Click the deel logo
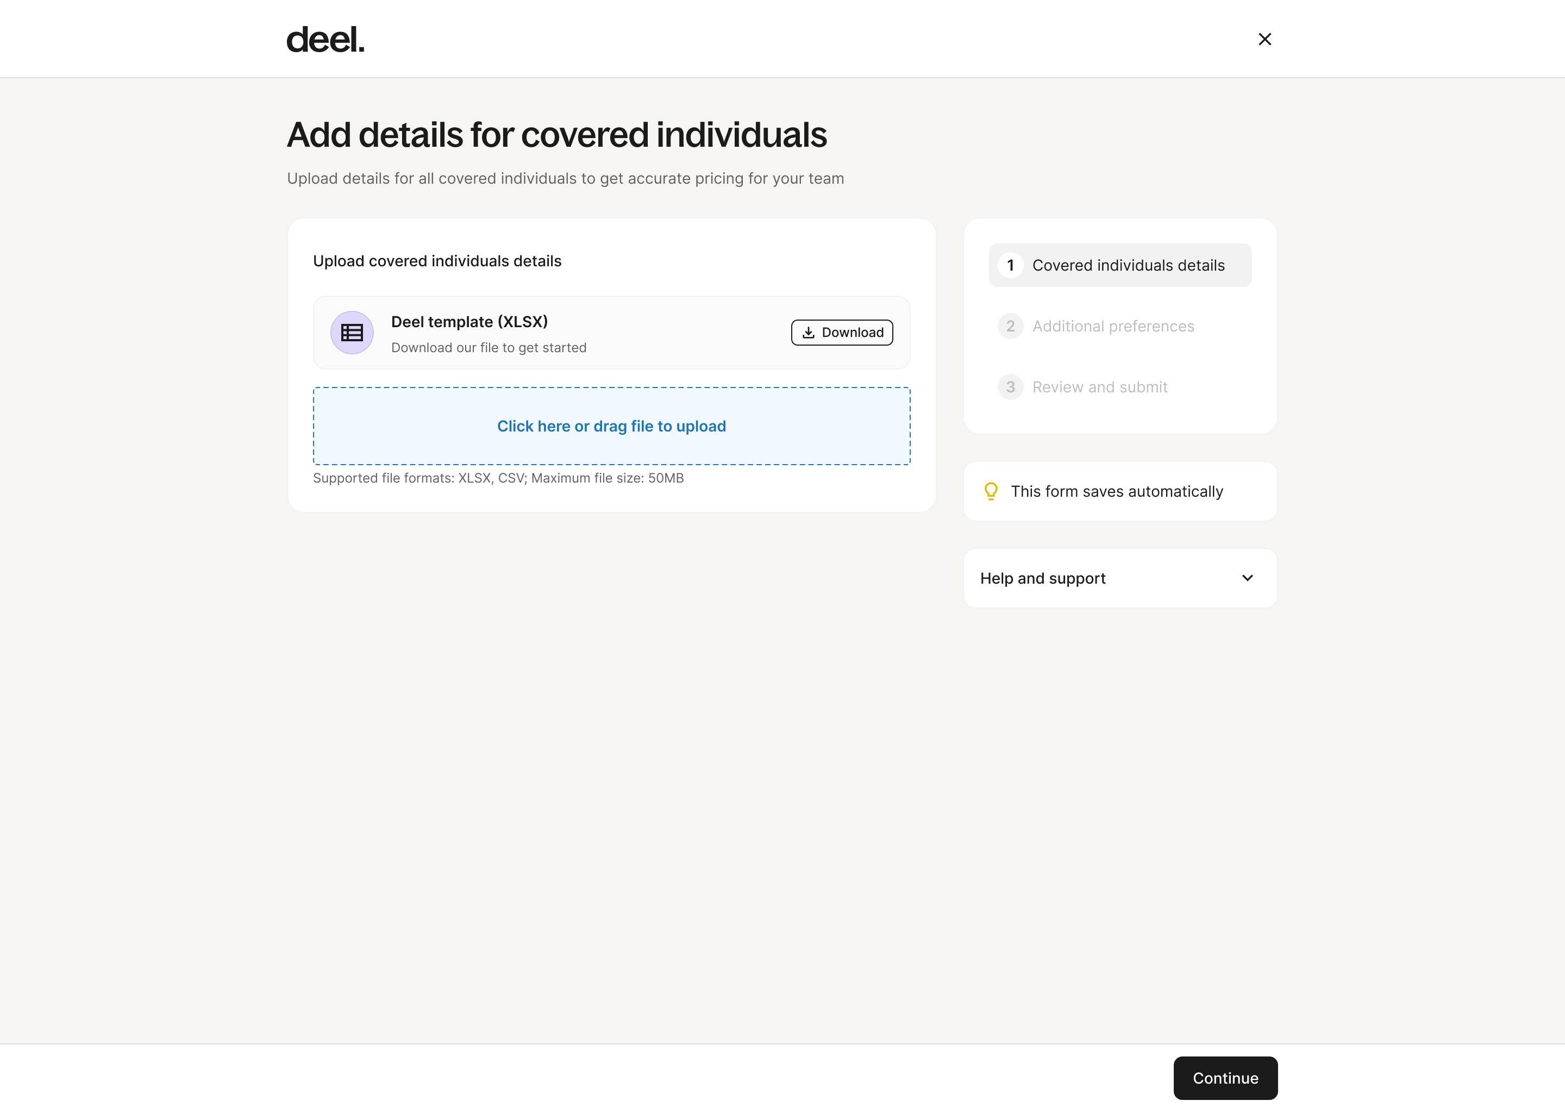1565x1113 pixels. coord(325,40)
